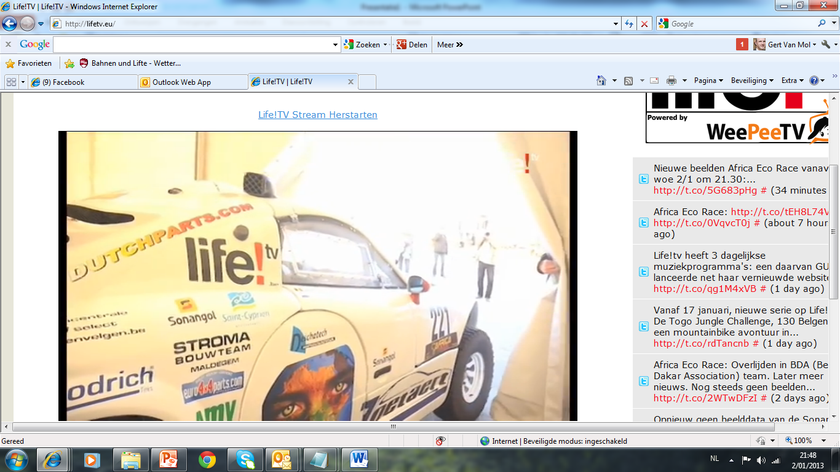Click the Windows Start button
This screenshot has width=840, height=472.
[x=17, y=460]
